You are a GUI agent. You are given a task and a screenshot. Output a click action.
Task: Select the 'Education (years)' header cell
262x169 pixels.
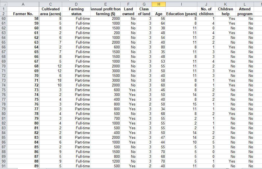181,14
